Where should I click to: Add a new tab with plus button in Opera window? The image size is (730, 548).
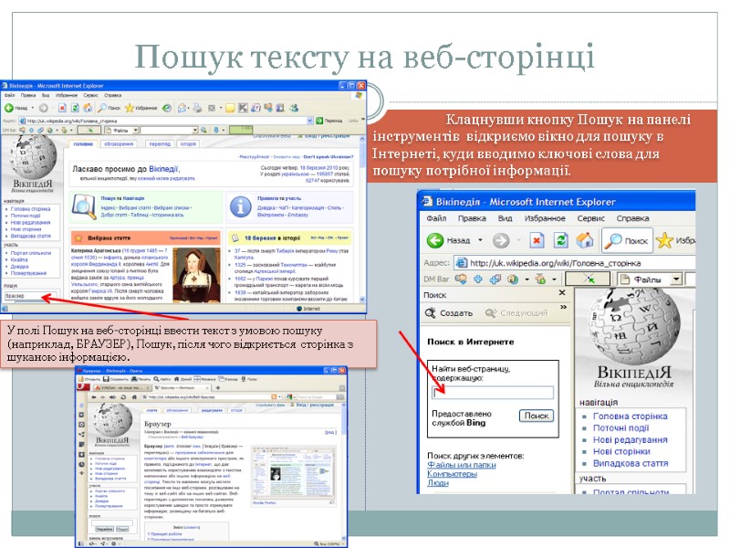[x=217, y=387]
